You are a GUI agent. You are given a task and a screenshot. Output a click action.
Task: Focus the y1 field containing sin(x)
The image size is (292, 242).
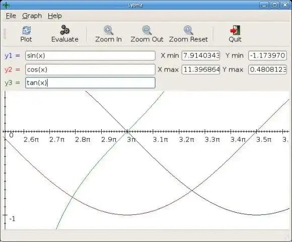(x=90, y=55)
